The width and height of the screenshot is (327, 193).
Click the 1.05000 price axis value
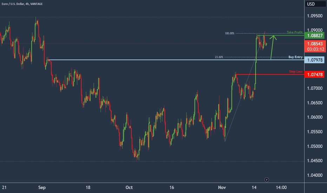coord(315,146)
